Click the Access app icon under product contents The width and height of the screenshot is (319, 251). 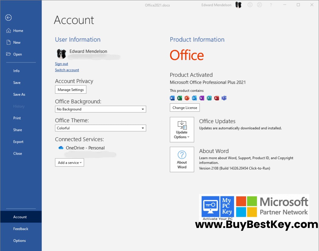216,98
